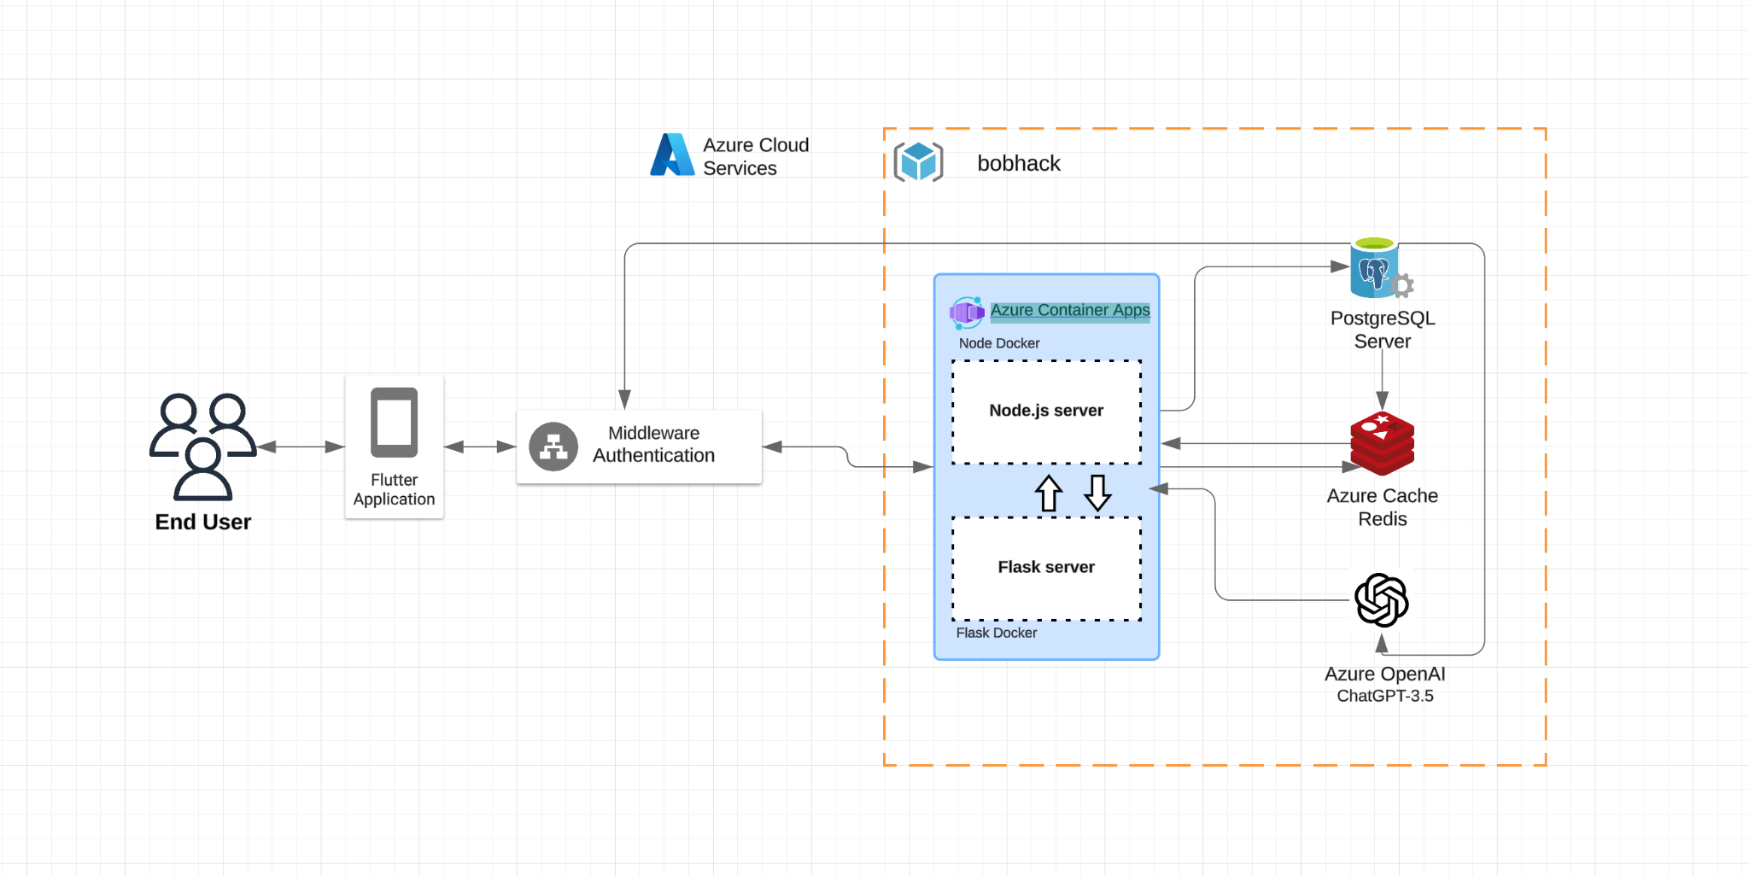
Task: Select the "Azure Cache Redis" label
Action: click(1383, 507)
